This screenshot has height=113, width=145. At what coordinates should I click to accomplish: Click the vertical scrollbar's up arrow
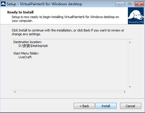[130, 42]
